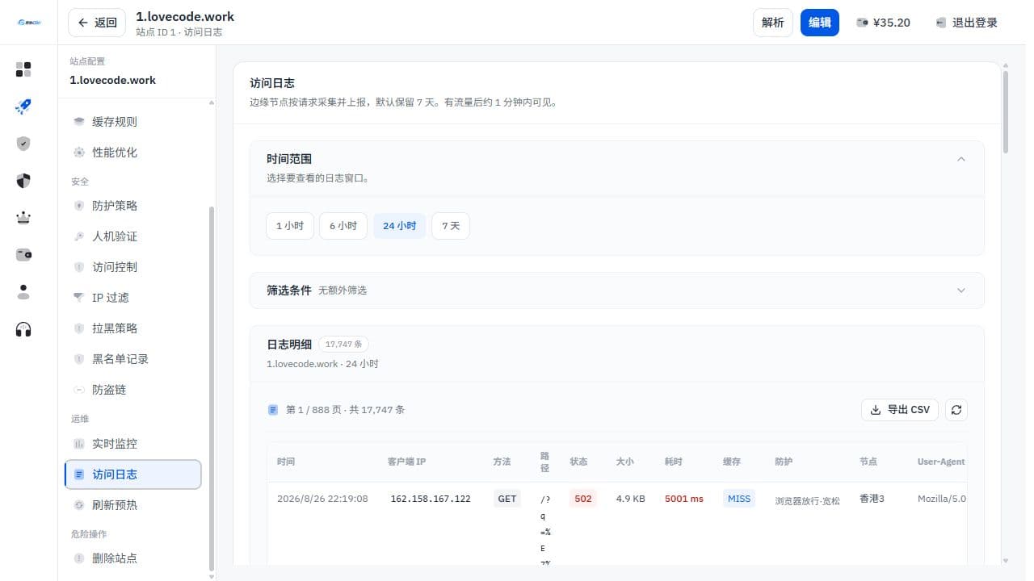Click the 客户端 IP column header
The width and height of the screenshot is (1034, 581).
(407, 462)
